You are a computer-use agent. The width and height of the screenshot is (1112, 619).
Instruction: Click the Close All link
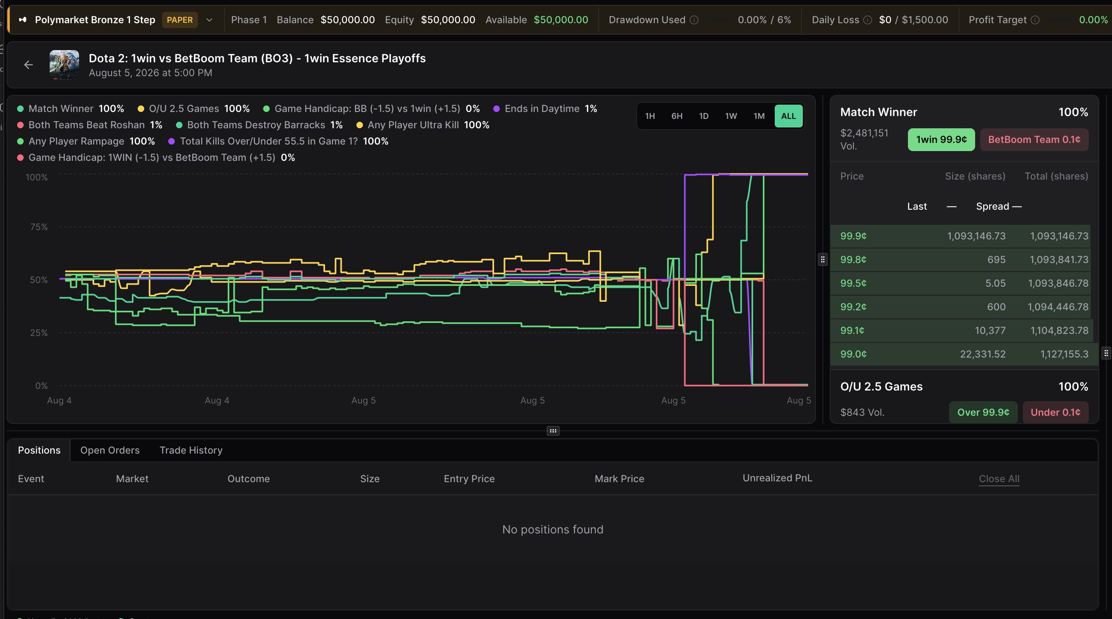click(999, 479)
